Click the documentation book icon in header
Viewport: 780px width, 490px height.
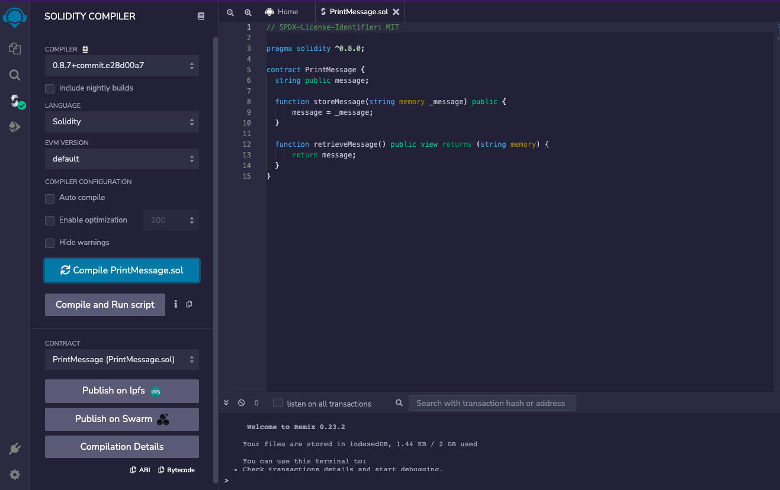click(201, 17)
